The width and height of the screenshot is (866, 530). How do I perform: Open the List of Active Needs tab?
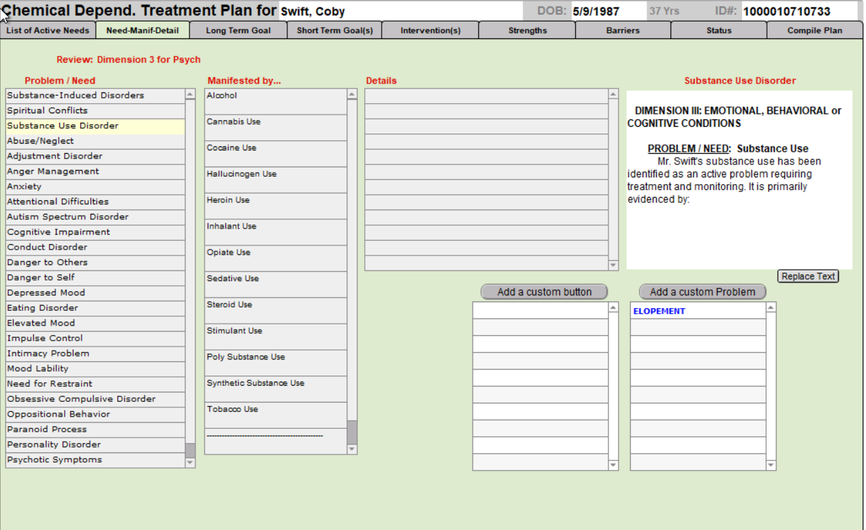(48, 30)
